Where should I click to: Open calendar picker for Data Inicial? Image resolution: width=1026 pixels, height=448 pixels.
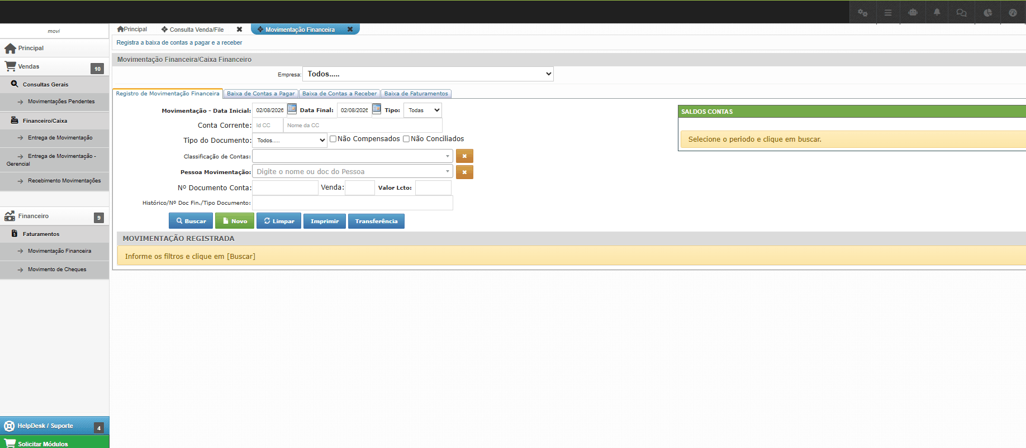pos(292,109)
